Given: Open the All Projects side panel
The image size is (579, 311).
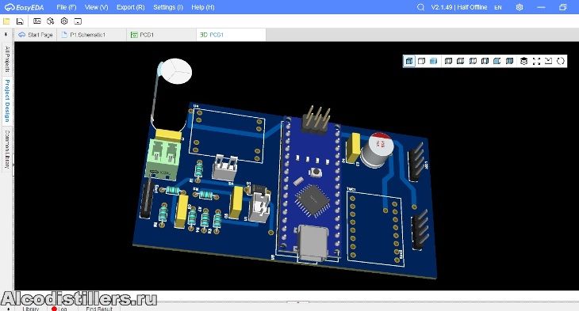Looking at the screenshot, I should click(7, 59).
